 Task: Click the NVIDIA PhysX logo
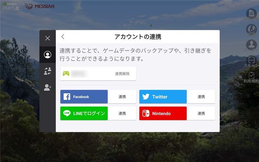pos(11,6)
